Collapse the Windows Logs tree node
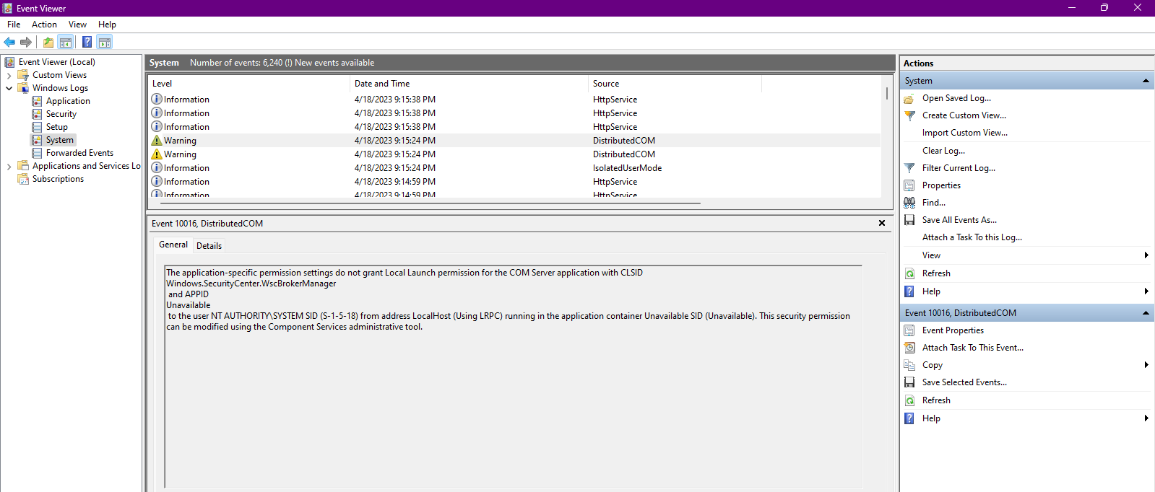1155x492 pixels. 9,88
